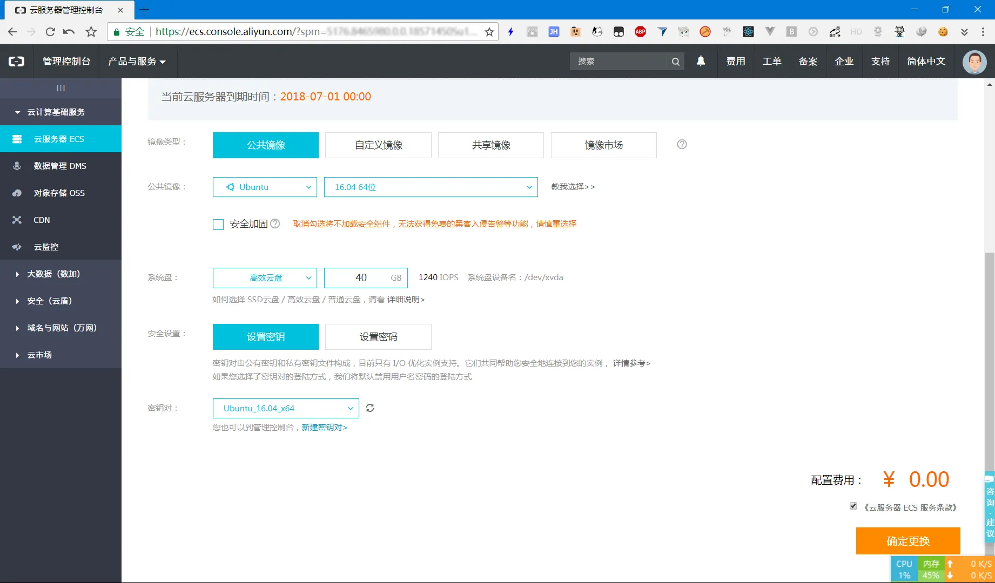Click the 咨询·建议 side widget
Screen dimensions: 995x583
pyautogui.click(x=990, y=507)
